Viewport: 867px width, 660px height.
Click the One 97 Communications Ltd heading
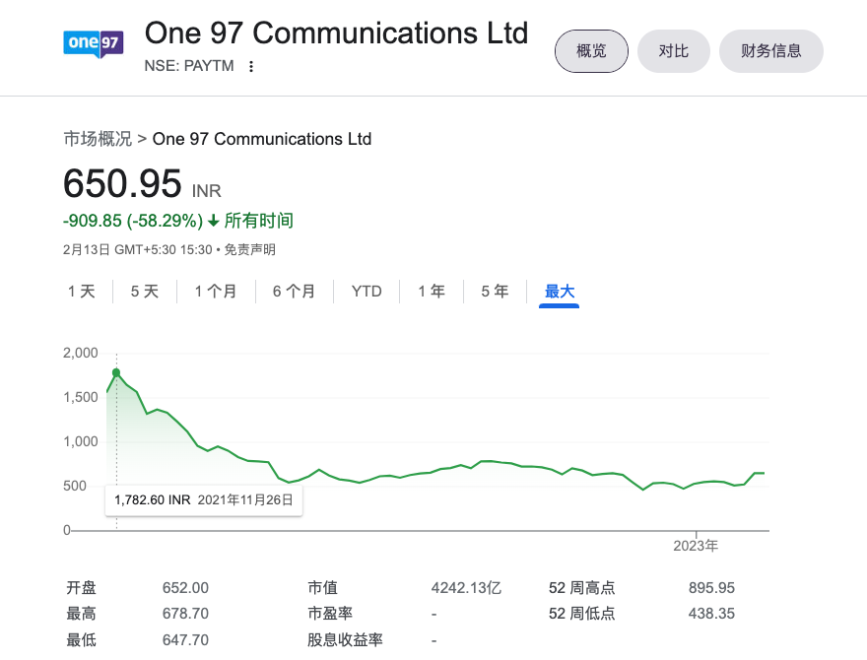click(x=336, y=33)
